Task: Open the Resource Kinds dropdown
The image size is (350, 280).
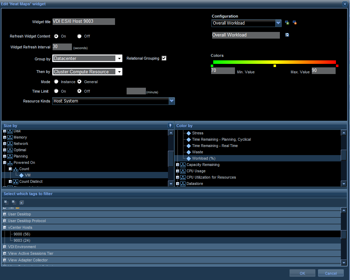Action: click(x=171, y=101)
